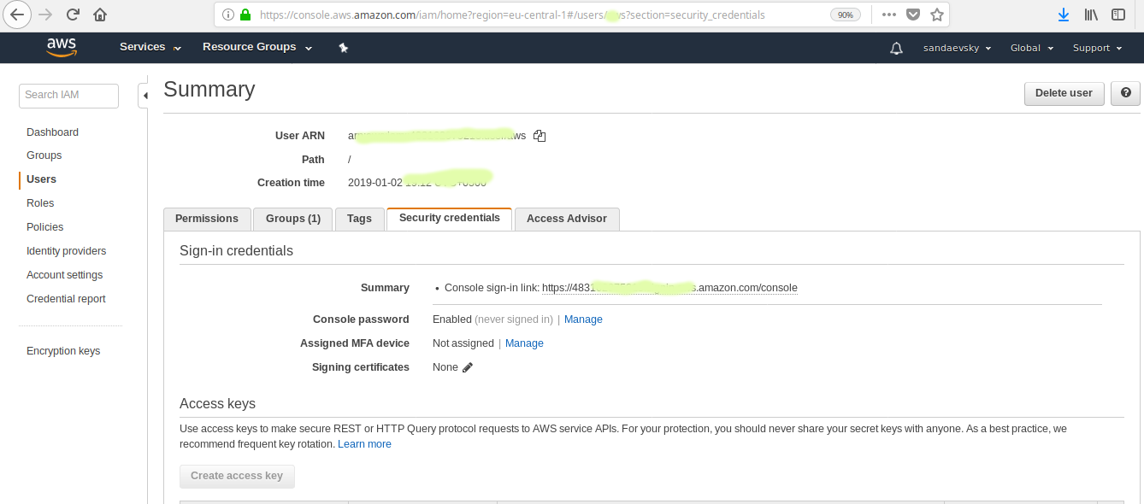Open the sandaevsky account dropdown
Viewport: 1144px width, 504px height.
tap(957, 48)
